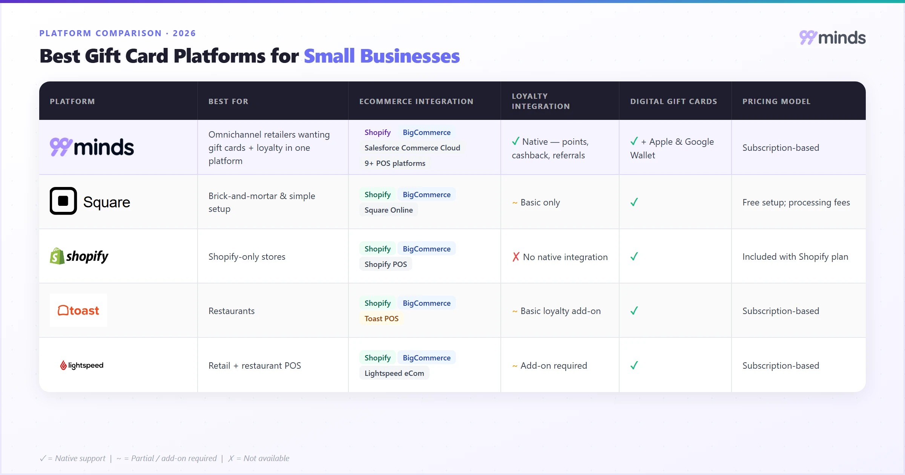Click the Shopify tag in the Shopify row
Screen dimensions: 905x475
coord(377,249)
